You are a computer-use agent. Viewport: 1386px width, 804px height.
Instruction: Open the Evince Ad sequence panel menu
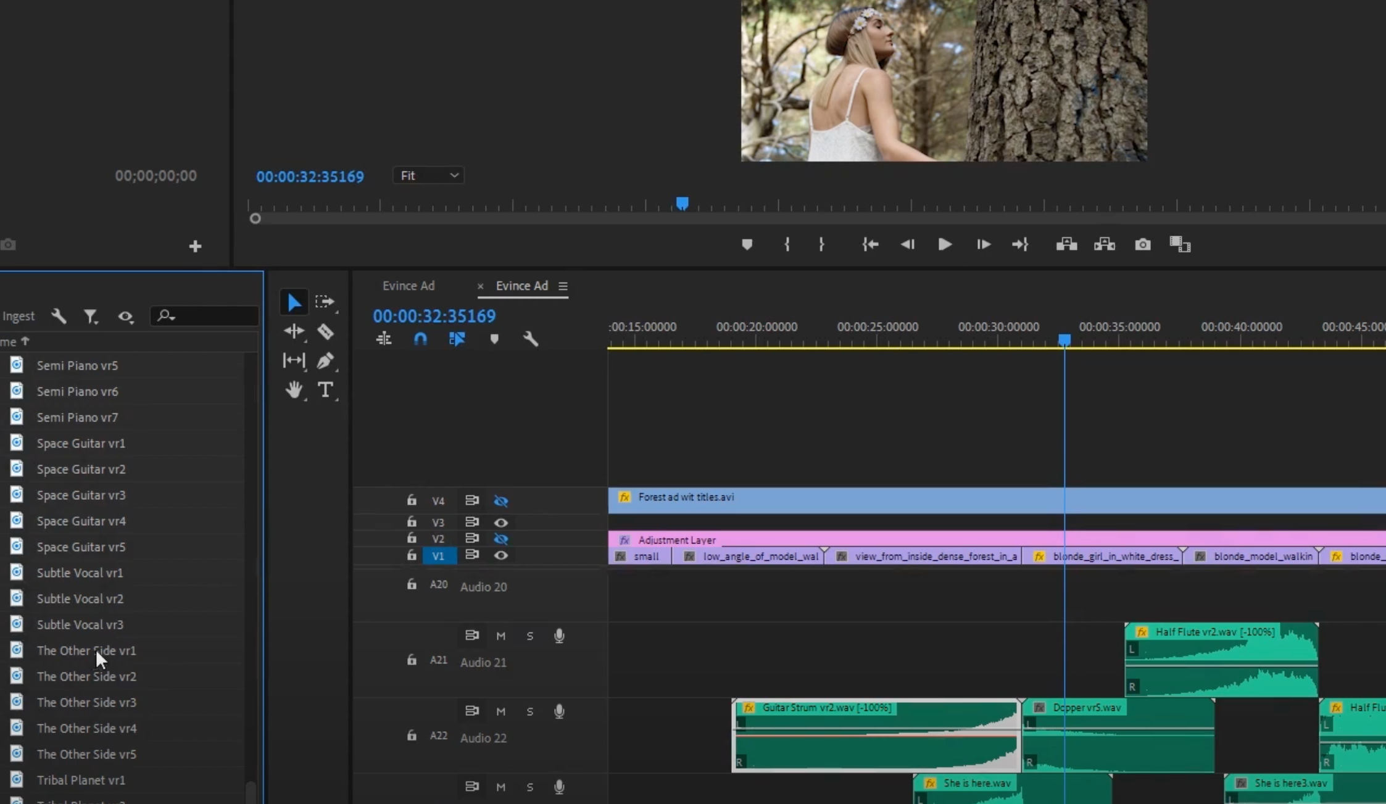pos(563,286)
